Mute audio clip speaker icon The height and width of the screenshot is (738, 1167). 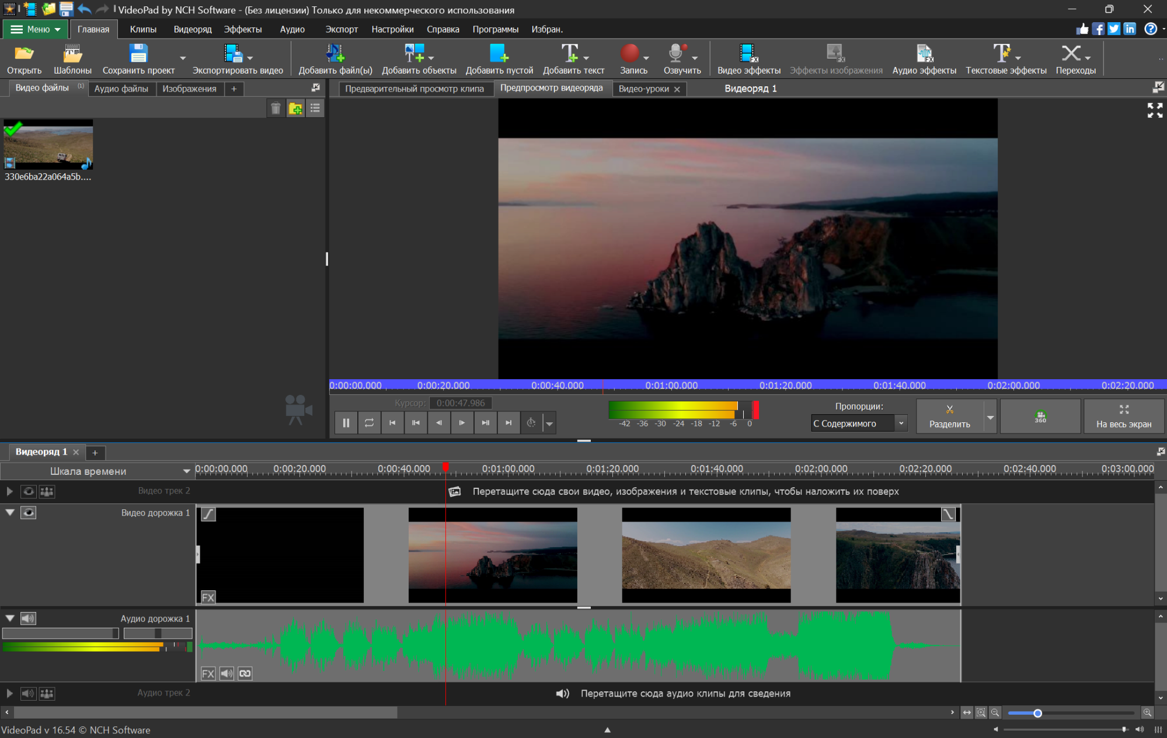[227, 674]
